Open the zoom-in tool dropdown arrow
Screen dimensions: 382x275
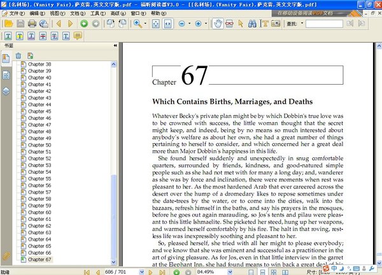tap(147, 24)
